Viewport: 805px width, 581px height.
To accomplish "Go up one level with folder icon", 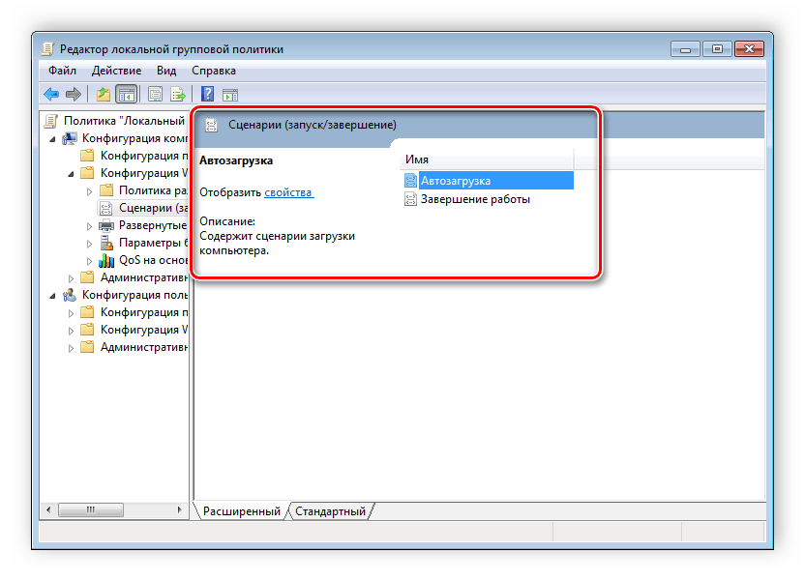I will coord(104,95).
